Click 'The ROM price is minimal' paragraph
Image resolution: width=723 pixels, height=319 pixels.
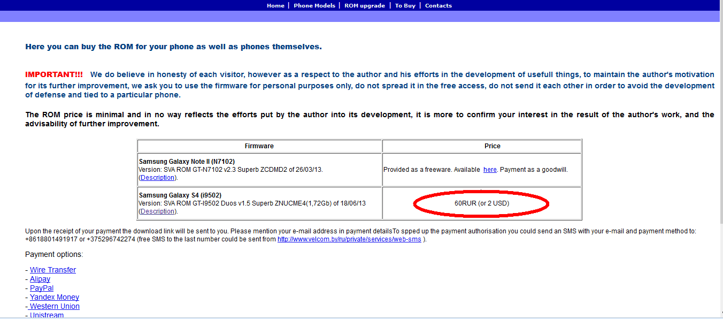tap(370, 119)
